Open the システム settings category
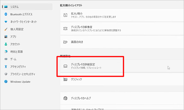This screenshot has width=184, height=110. [x=27, y=7]
